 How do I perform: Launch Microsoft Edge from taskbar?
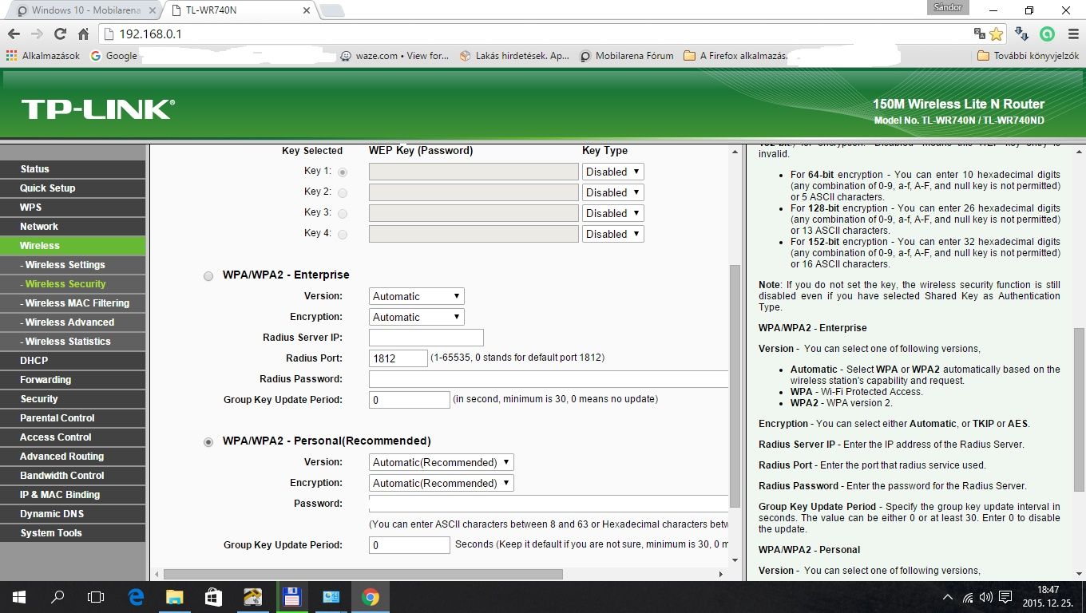[136, 597]
